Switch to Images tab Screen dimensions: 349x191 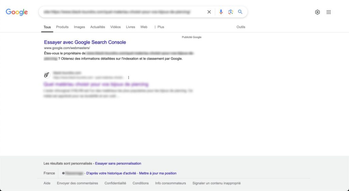[79, 27]
